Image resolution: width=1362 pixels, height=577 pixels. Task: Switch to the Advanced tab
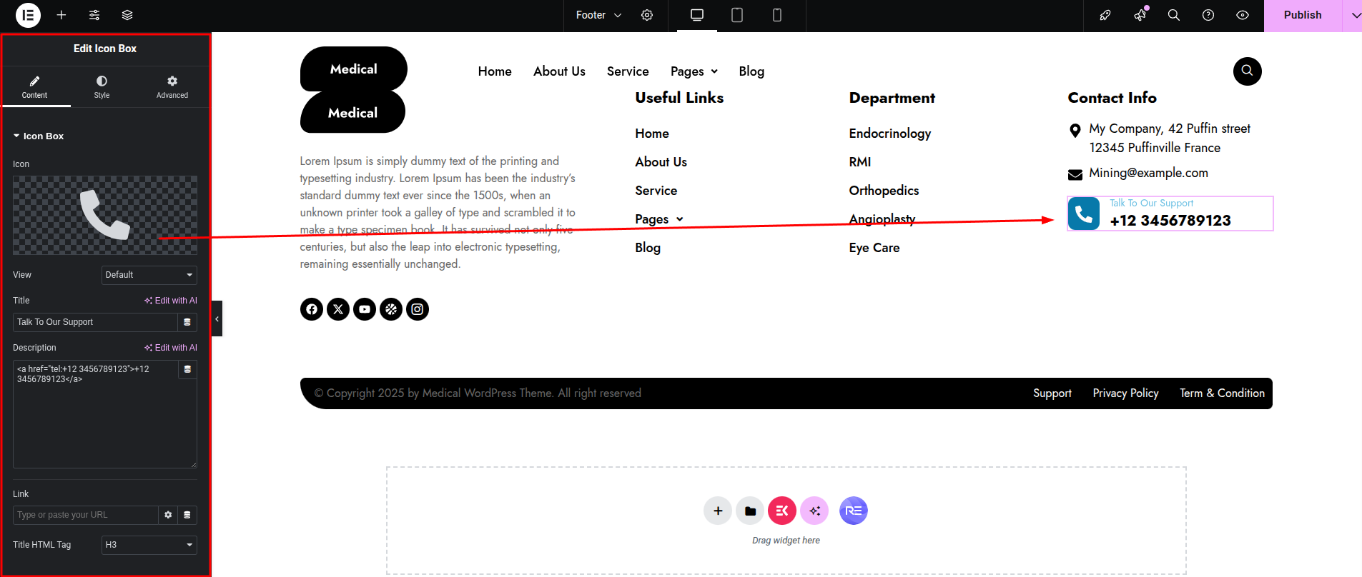tap(172, 86)
